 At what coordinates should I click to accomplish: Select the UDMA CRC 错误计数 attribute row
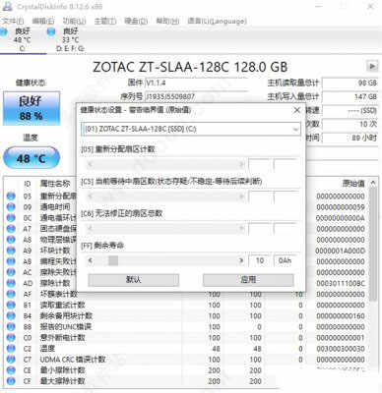(x=186, y=360)
